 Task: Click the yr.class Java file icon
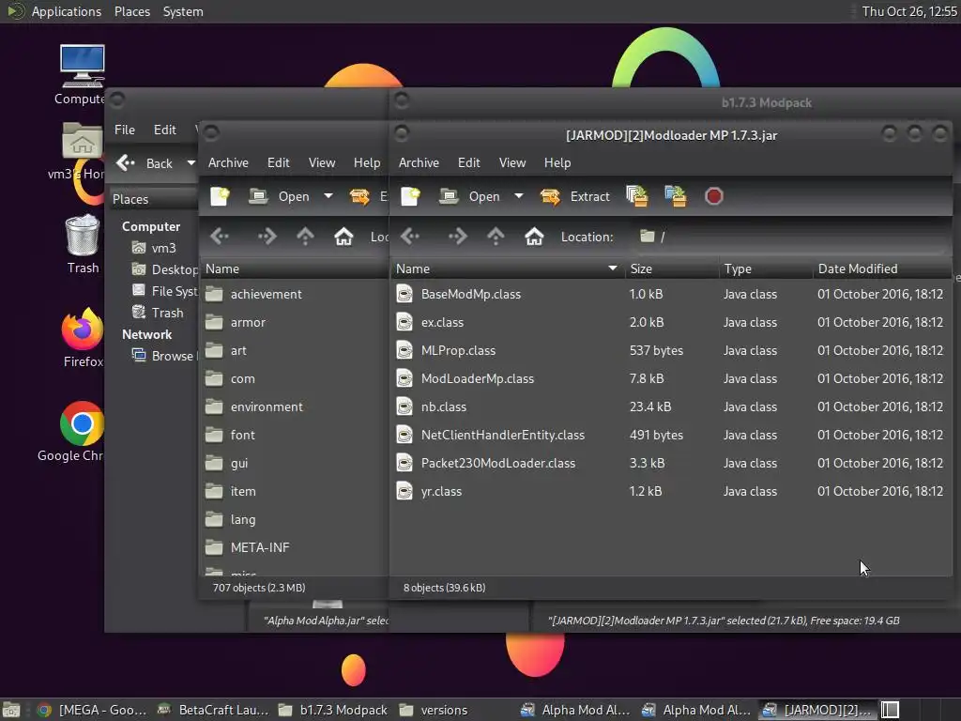pos(404,492)
